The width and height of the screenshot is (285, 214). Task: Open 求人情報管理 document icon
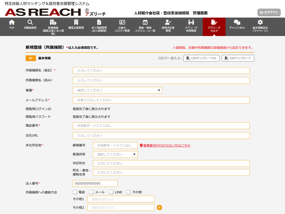99,22
